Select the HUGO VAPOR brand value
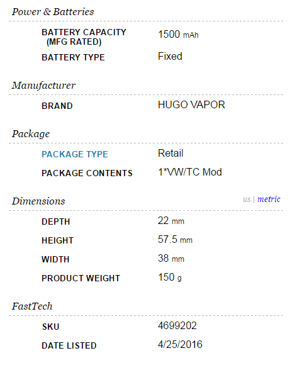The image size is (307, 370). (191, 104)
